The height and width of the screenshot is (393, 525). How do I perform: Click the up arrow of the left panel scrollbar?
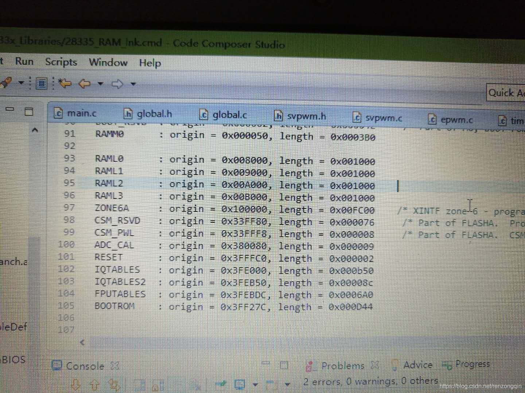tap(35, 130)
